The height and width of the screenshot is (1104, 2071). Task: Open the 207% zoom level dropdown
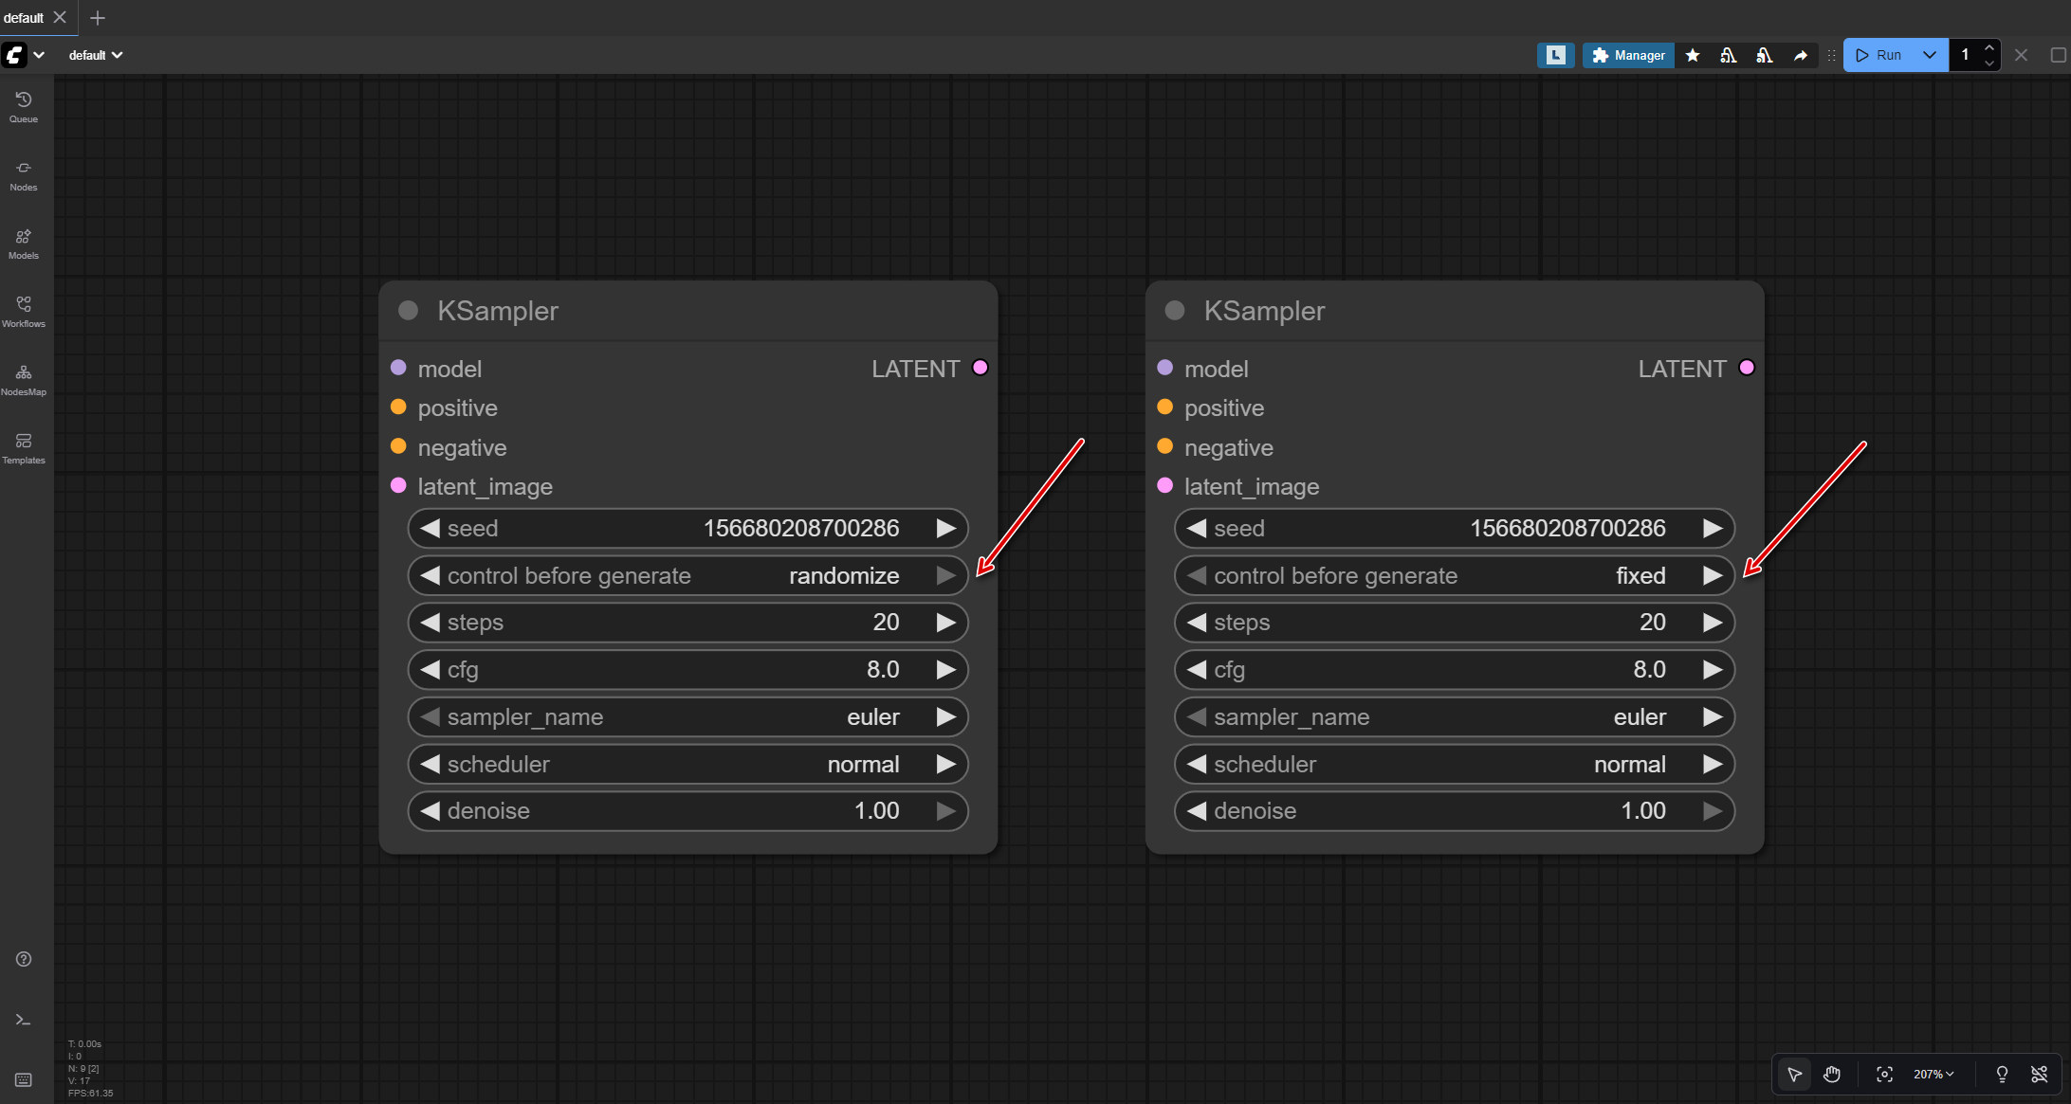[1934, 1074]
